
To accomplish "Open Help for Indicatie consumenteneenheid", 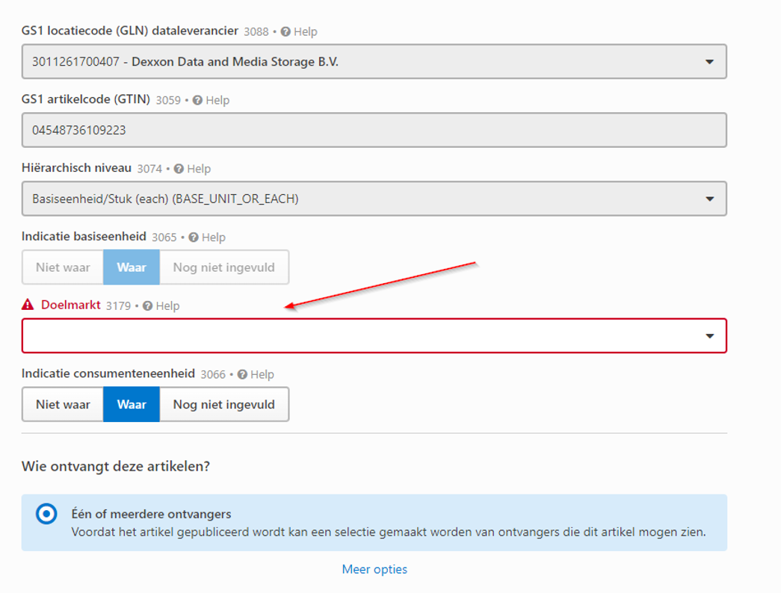I will pyautogui.click(x=242, y=375).
